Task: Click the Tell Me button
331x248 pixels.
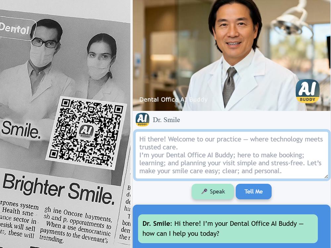Action: [x=254, y=191]
